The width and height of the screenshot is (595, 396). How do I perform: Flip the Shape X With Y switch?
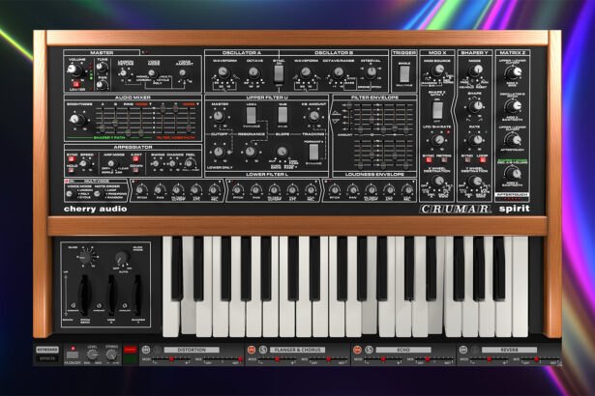437,111
